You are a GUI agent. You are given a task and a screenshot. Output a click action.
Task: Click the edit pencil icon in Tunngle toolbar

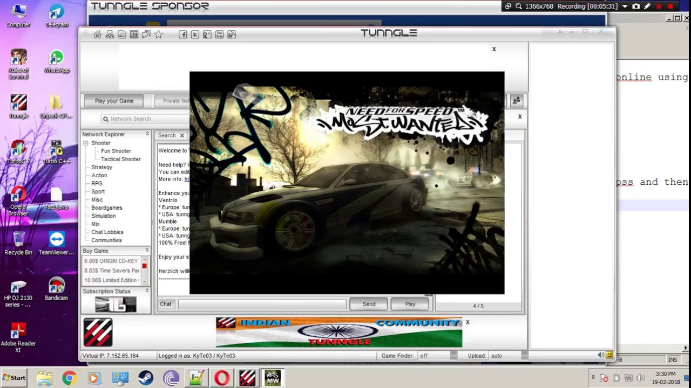pyautogui.click(x=122, y=34)
